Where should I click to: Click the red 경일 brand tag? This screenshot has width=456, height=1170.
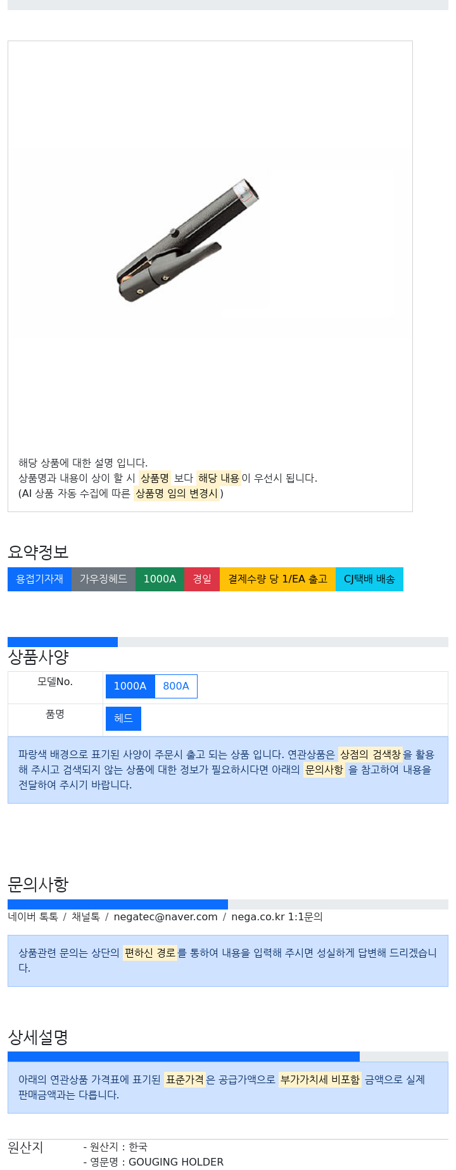pyautogui.click(x=202, y=579)
